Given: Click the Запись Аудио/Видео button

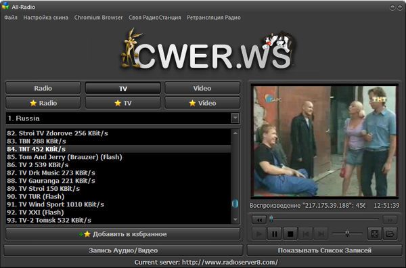Looking at the screenshot, I should [123, 250].
